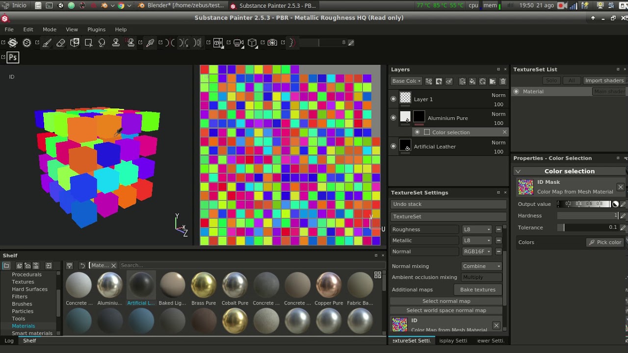This screenshot has height=353, width=628.
Task: Toggle Color selection effect visibility
Action: tap(418, 132)
